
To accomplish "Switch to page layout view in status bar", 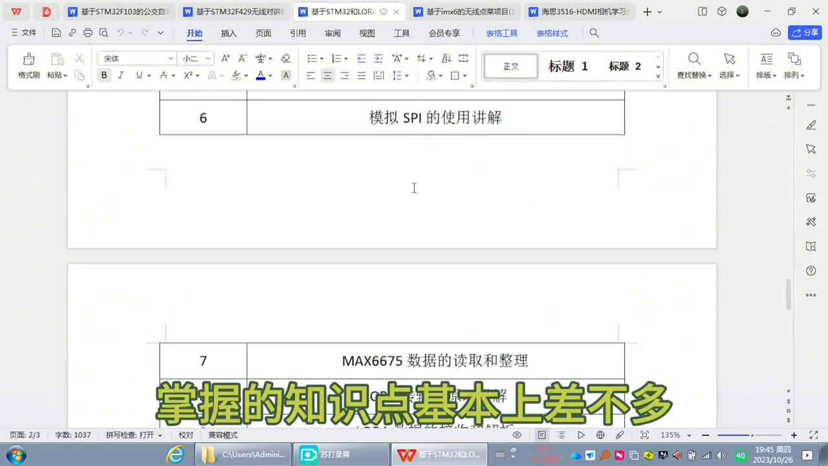I will (x=542, y=436).
